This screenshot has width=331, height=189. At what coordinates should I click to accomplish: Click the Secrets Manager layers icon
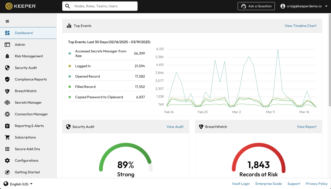pyautogui.click(x=7, y=103)
